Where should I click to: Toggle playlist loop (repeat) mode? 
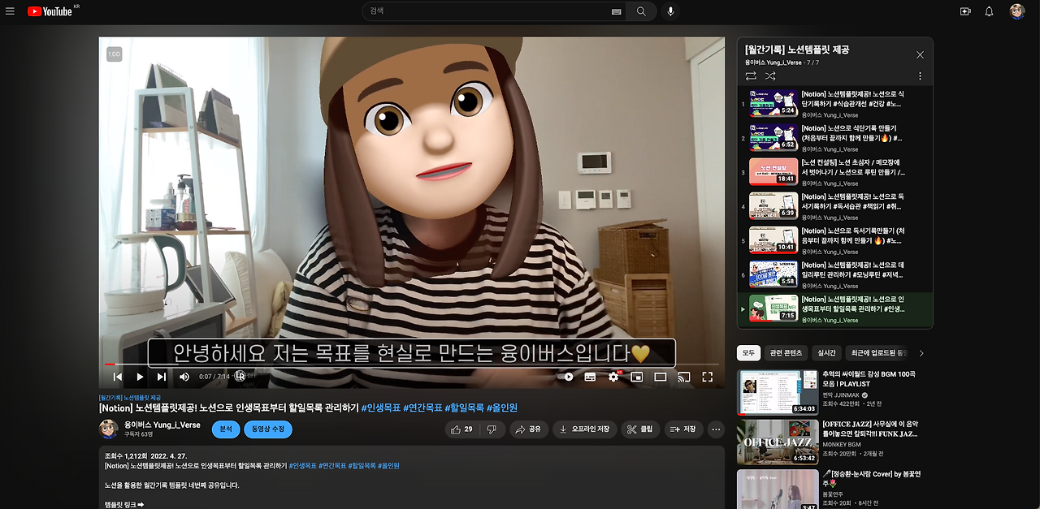(751, 75)
